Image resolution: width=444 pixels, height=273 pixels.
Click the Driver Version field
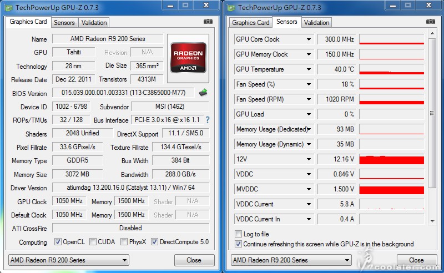(130, 188)
